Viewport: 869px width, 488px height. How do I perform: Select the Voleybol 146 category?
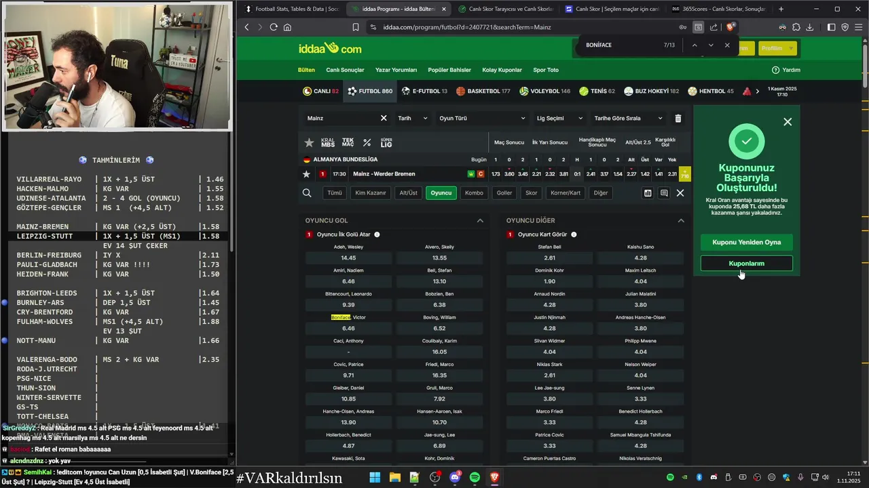544,91
